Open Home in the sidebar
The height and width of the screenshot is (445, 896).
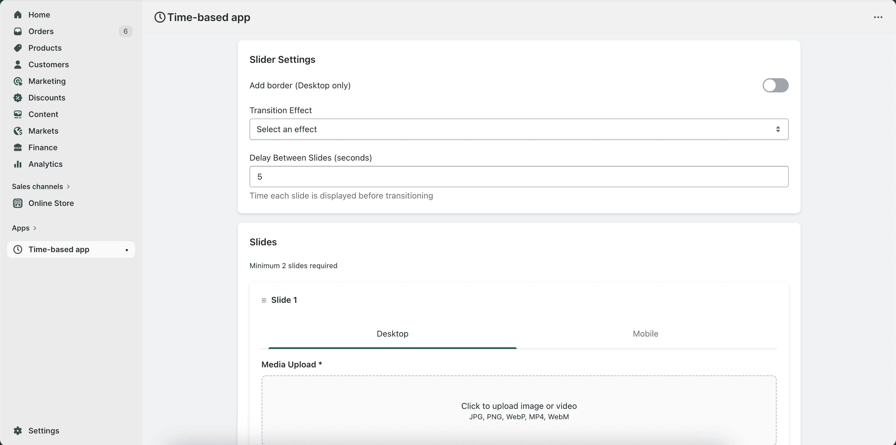[x=71, y=15]
